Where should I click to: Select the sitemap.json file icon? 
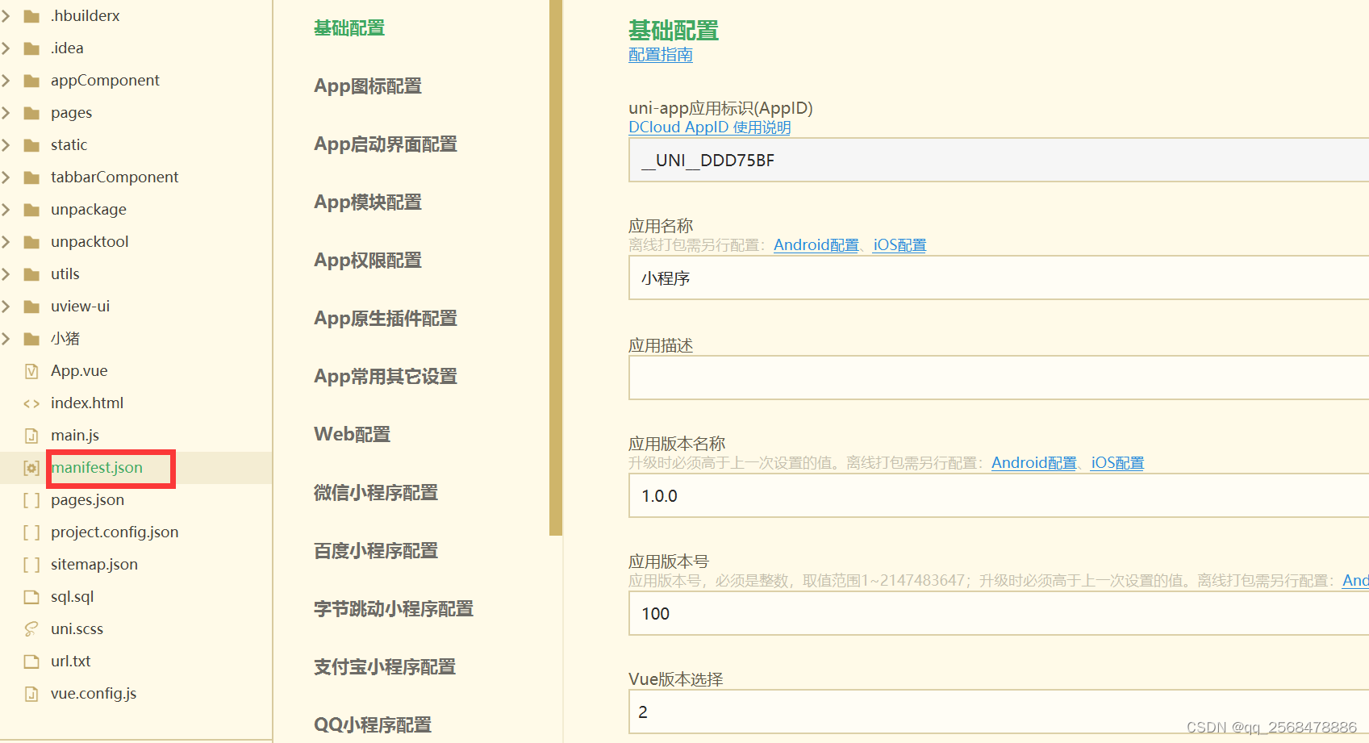point(31,564)
